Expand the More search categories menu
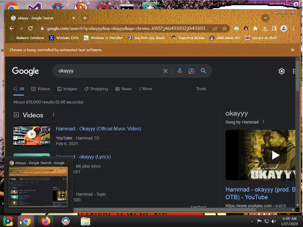This screenshot has width=303, height=227. point(145,89)
